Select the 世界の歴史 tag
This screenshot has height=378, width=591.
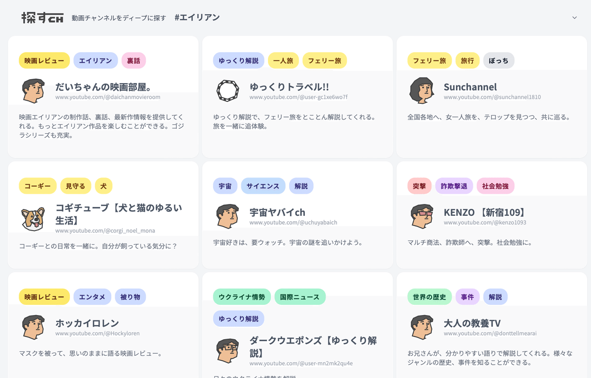click(429, 297)
